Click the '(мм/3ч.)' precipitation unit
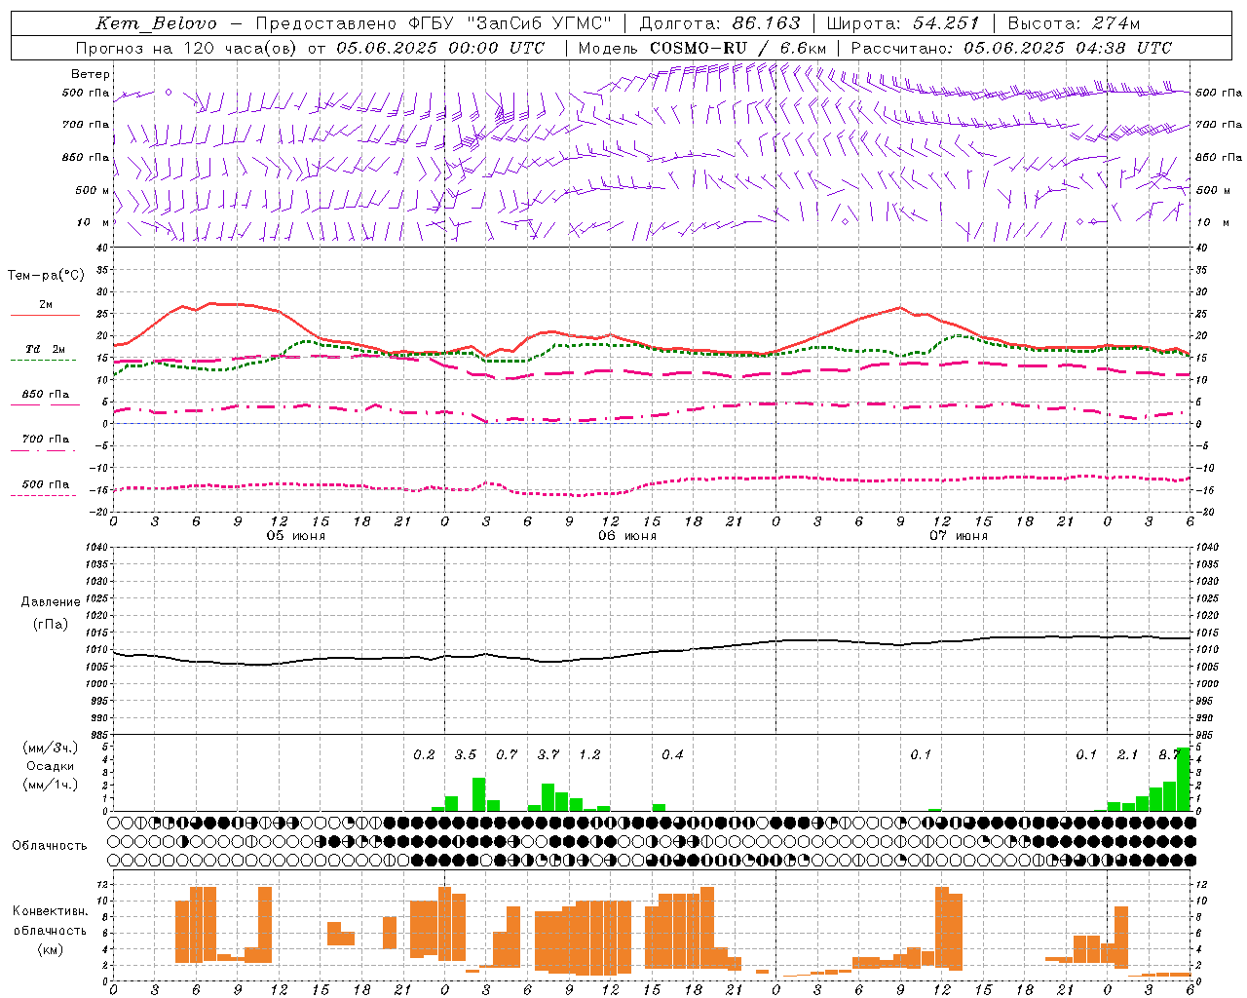 point(51,748)
